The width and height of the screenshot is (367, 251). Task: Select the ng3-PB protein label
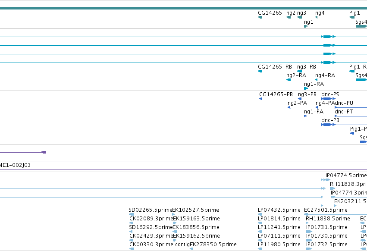click(307, 94)
